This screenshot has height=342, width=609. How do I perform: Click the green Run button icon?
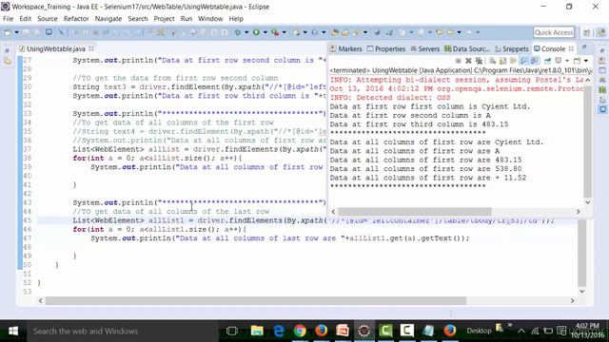tap(256, 32)
